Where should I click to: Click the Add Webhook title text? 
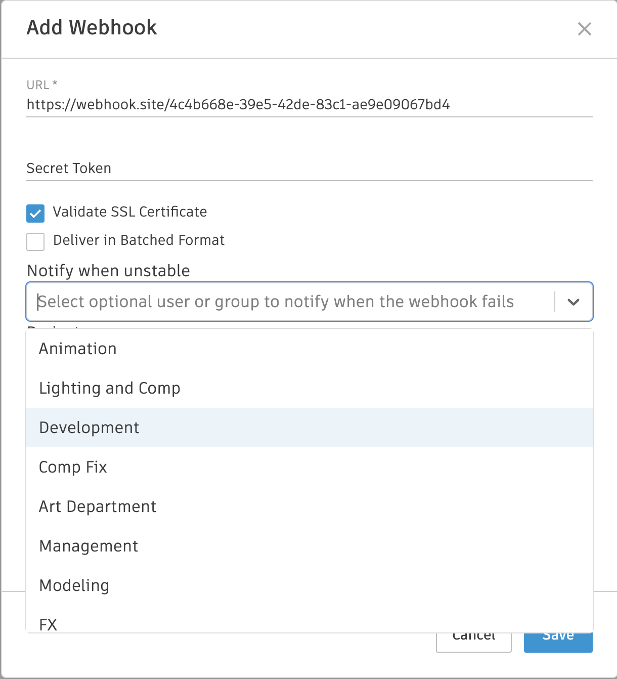92,28
